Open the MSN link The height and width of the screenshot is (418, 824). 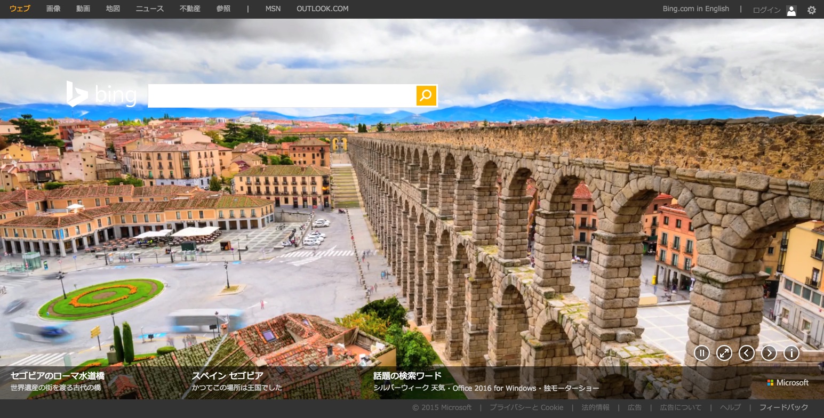coord(273,9)
